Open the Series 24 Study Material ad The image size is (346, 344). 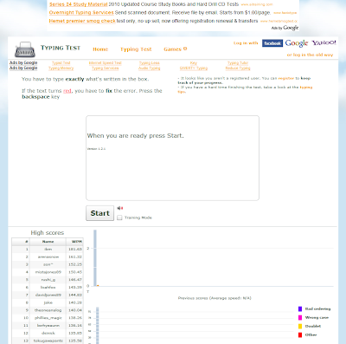click(78, 4)
